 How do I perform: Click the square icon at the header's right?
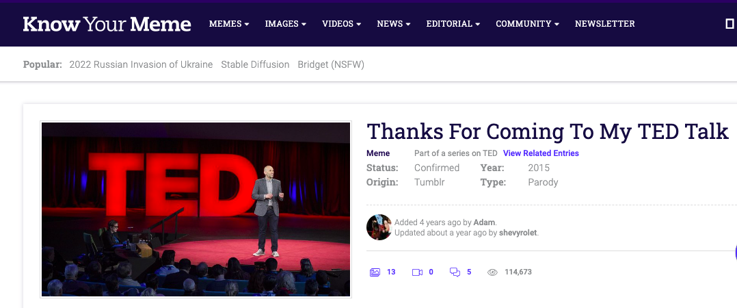tap(729, 24)
